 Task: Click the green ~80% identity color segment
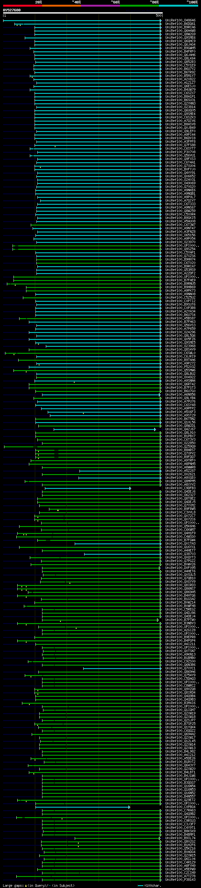139,6
